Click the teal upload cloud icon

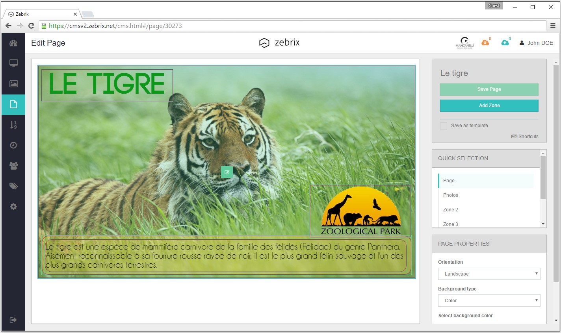coord(505,43)
